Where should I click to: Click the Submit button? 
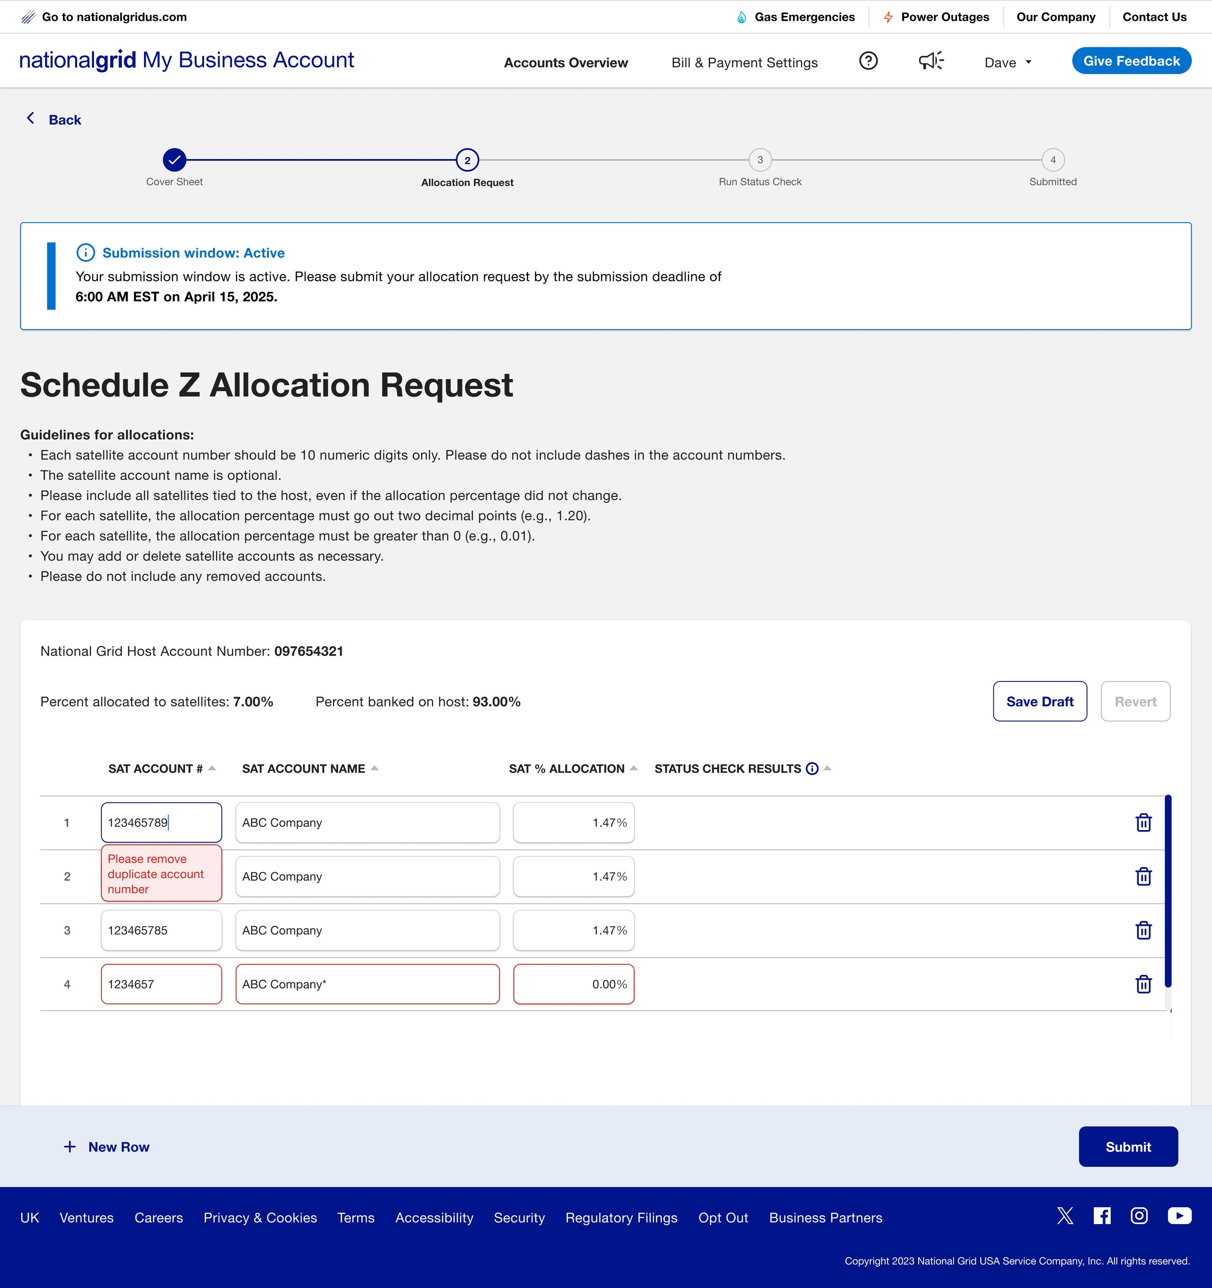(x=1128, y=1147)
